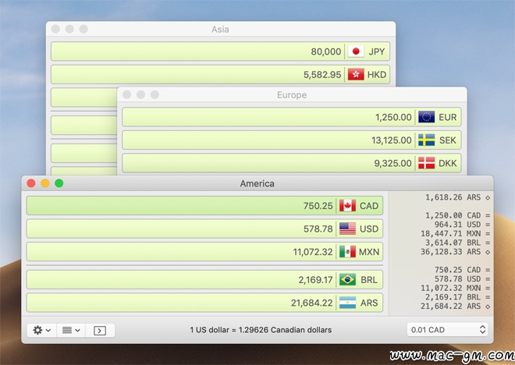Select the JPY code in Asia window
This screenshot has height=365, width=515.
pos(376,51)
